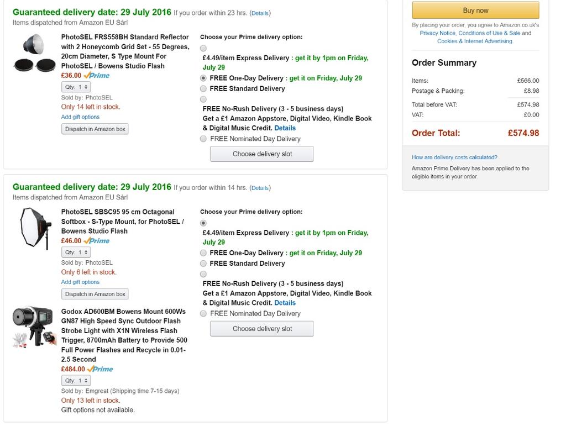Open the Octagonal Softbox product image

click(x=35, y=228)
